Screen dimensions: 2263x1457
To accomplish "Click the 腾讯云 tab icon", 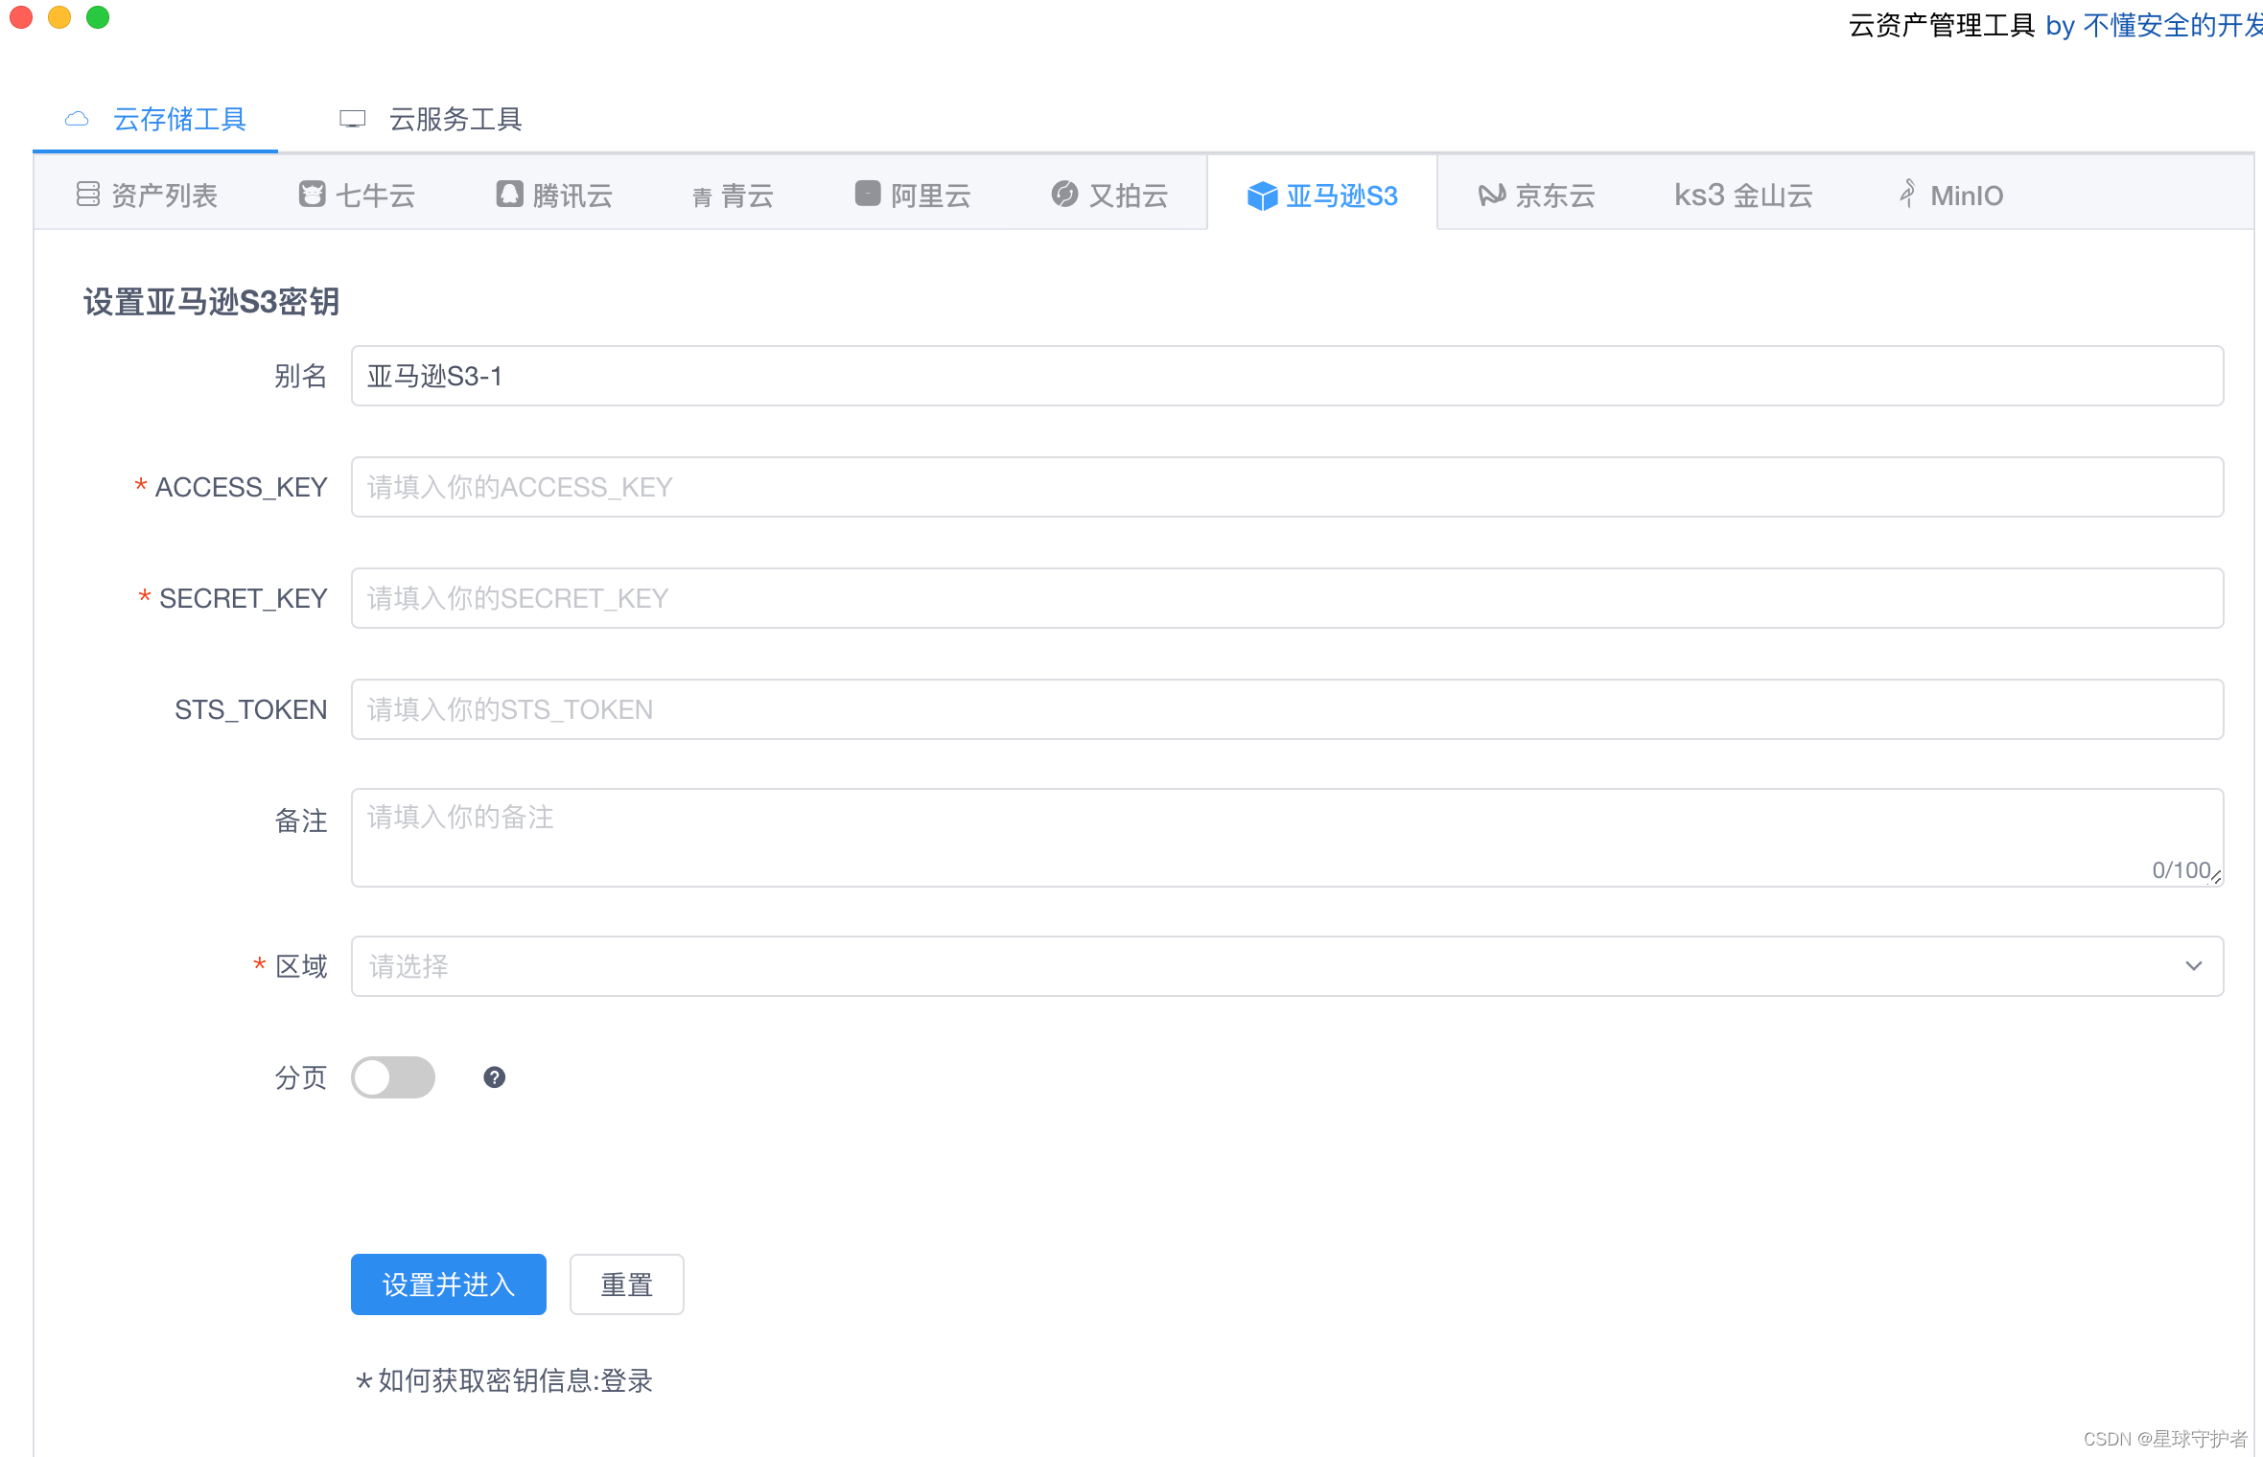I will pyautogui.click(x=509, y=195).
